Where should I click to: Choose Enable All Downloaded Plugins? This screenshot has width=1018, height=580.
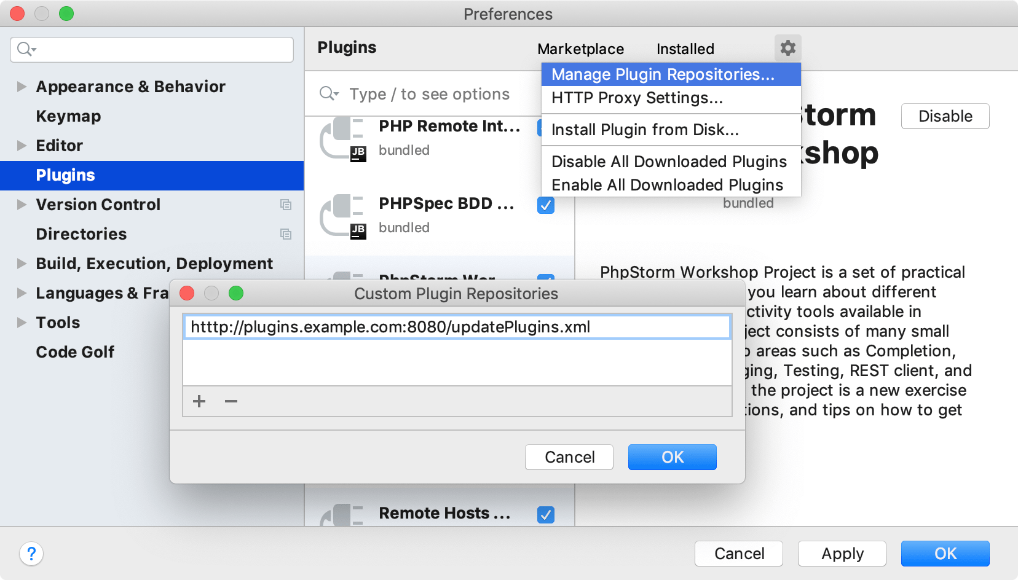671,185
